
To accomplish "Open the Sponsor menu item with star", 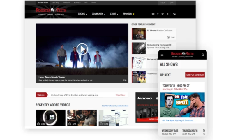I will tap(128, 14).
